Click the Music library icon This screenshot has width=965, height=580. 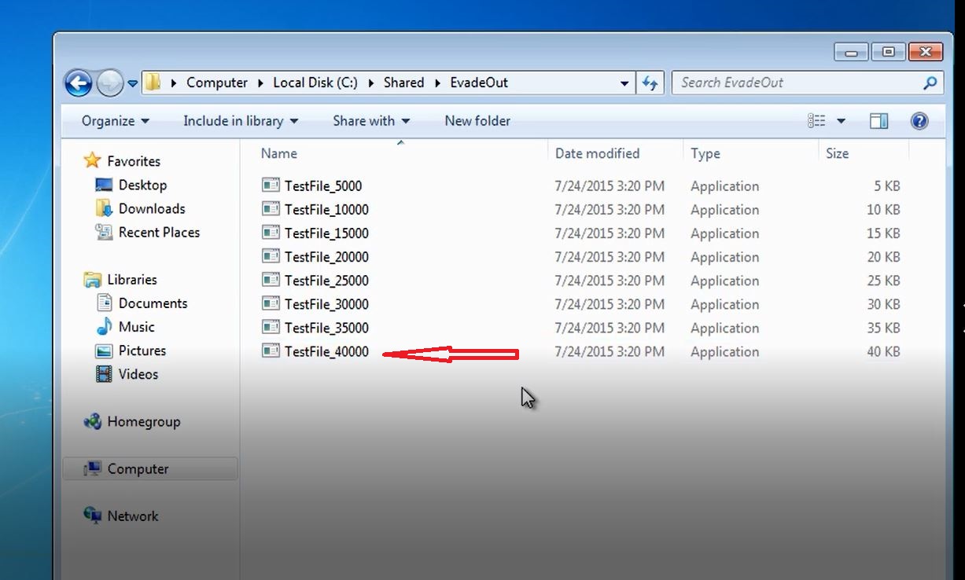pos(104,327)
